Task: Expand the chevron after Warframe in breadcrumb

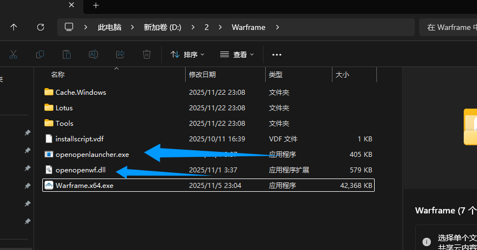Action: (277, 27)
